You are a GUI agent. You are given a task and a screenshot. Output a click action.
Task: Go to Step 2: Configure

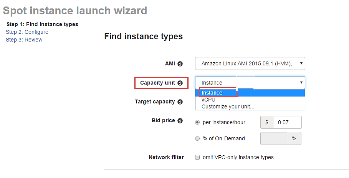[27, 32]
